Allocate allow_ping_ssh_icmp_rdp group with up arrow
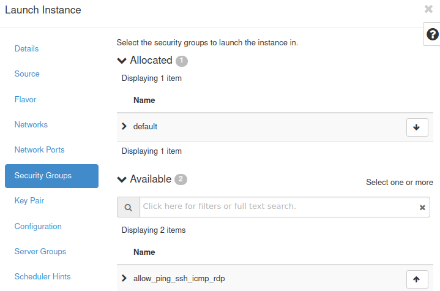 tap(417, 279)
